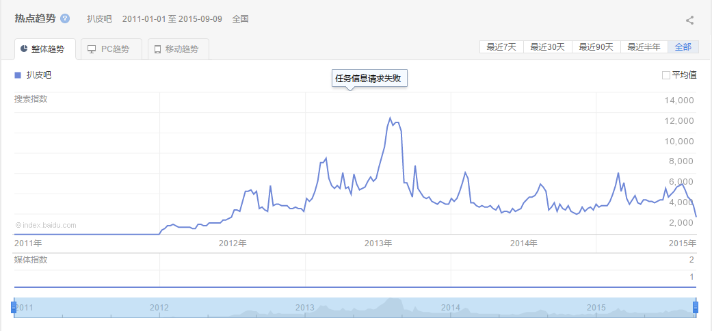Select the 最近7天 range
The height and width of the screenshot is (331, 712).
(x=501, y=47)
